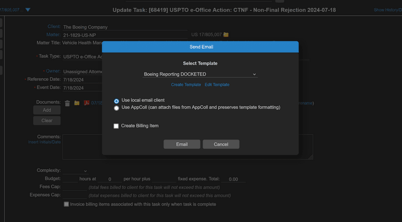Click the Insert Initials/Date link

(x=44, y=142)
